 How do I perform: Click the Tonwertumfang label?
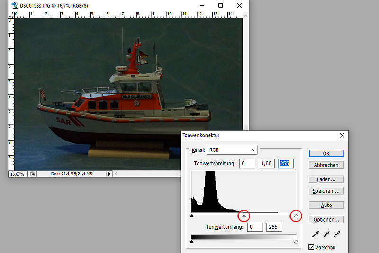(224, 227)
